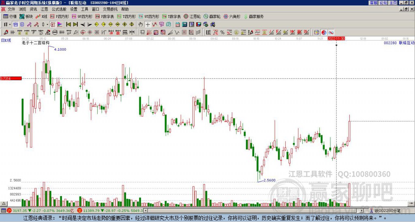Viewport: 415px width, 222px height.
Task: Click the 客服 customer service link
Action: [373, 3]
